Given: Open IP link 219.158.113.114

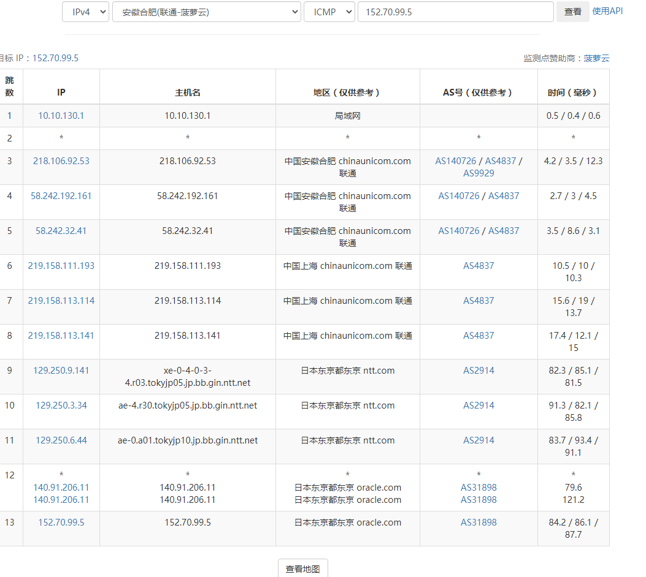Looking at the screenshot, I should pos(61,301).
